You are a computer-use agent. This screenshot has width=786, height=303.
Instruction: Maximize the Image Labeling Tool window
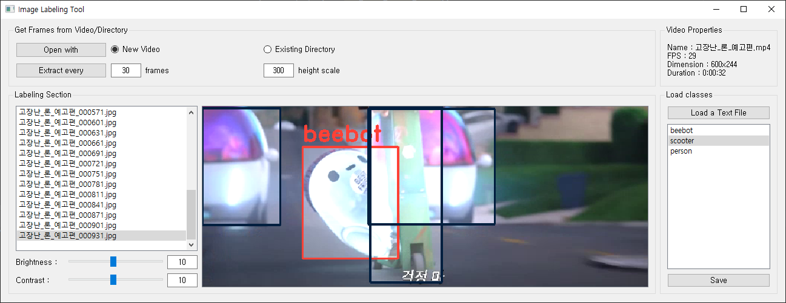(x=744, y=9)
